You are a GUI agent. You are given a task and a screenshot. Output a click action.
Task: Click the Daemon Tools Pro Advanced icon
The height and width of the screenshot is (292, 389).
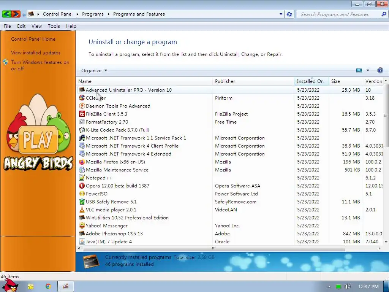82,106
